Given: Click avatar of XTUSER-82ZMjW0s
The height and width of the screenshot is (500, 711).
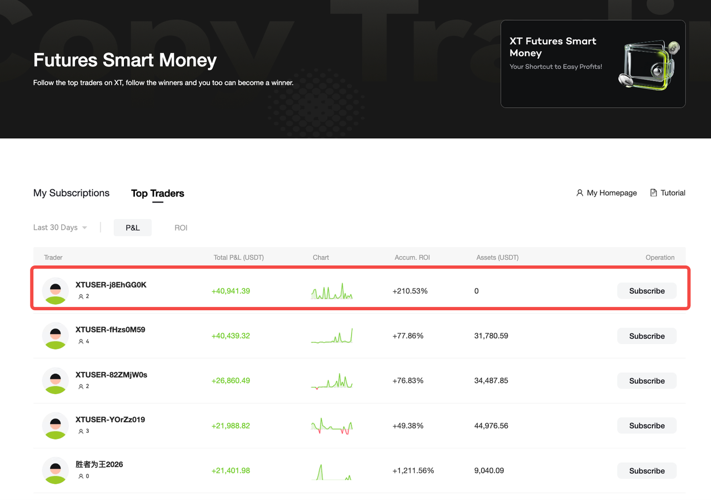Looking at the screenshot, I should coord(56,381).
